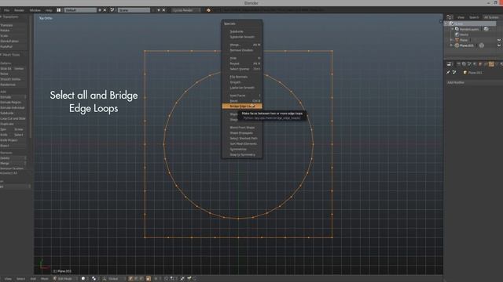
Task: Remove the scene with its X icon
Action: click(163, 10)
